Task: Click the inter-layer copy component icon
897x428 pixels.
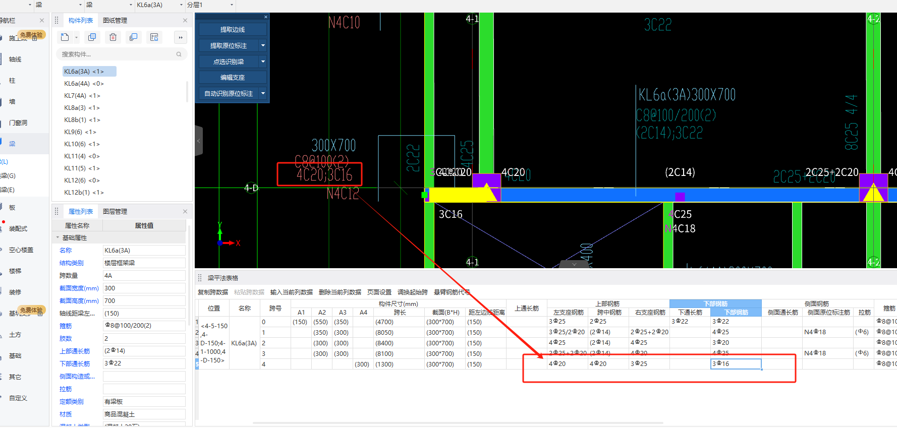Action: (x=133, y=37)
